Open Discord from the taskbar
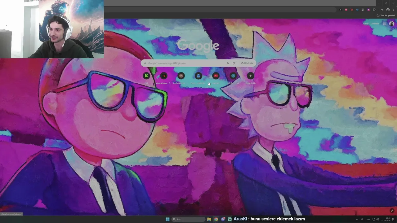 pyautogui.click(x=223, y=219)
